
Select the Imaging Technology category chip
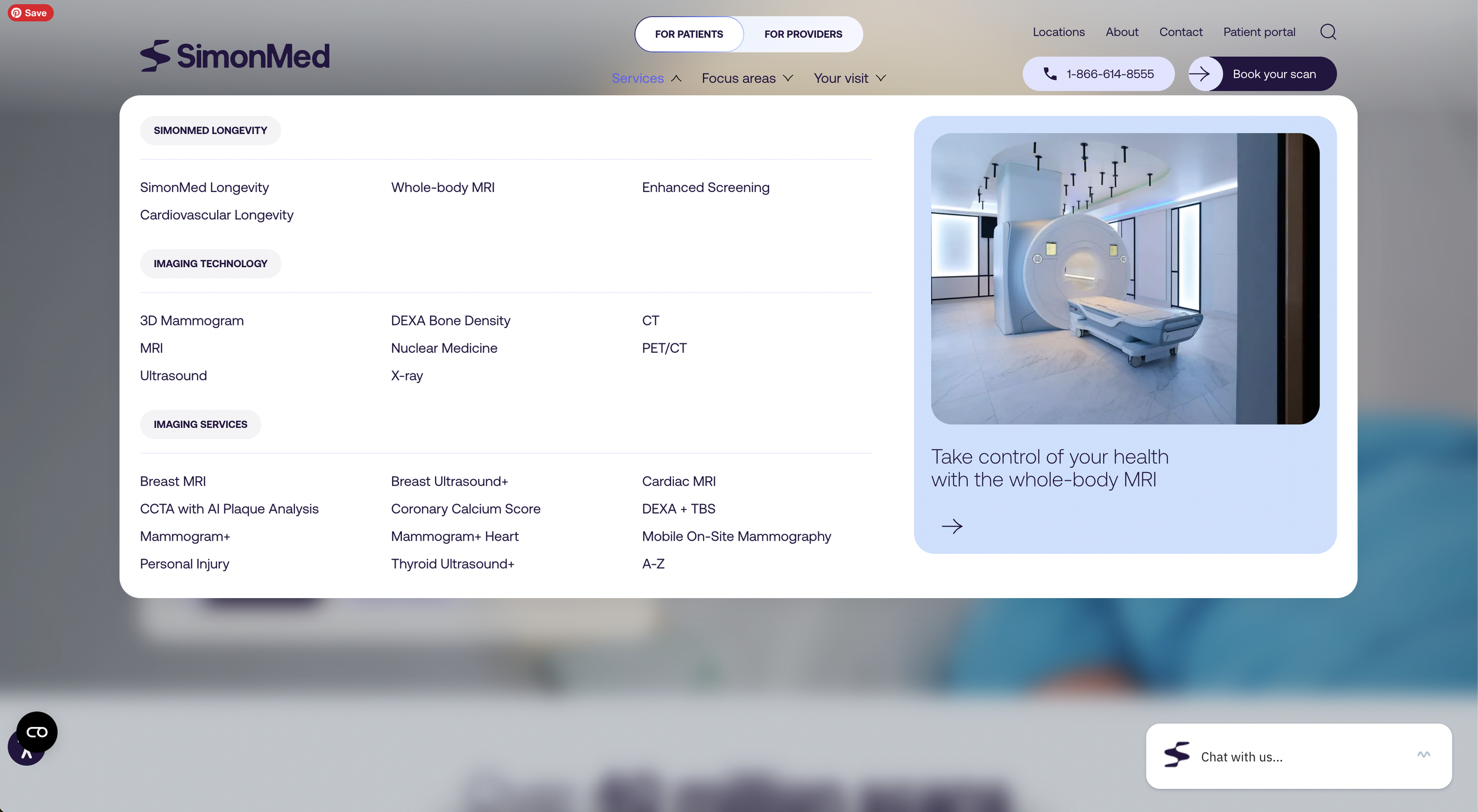point(210,264)
